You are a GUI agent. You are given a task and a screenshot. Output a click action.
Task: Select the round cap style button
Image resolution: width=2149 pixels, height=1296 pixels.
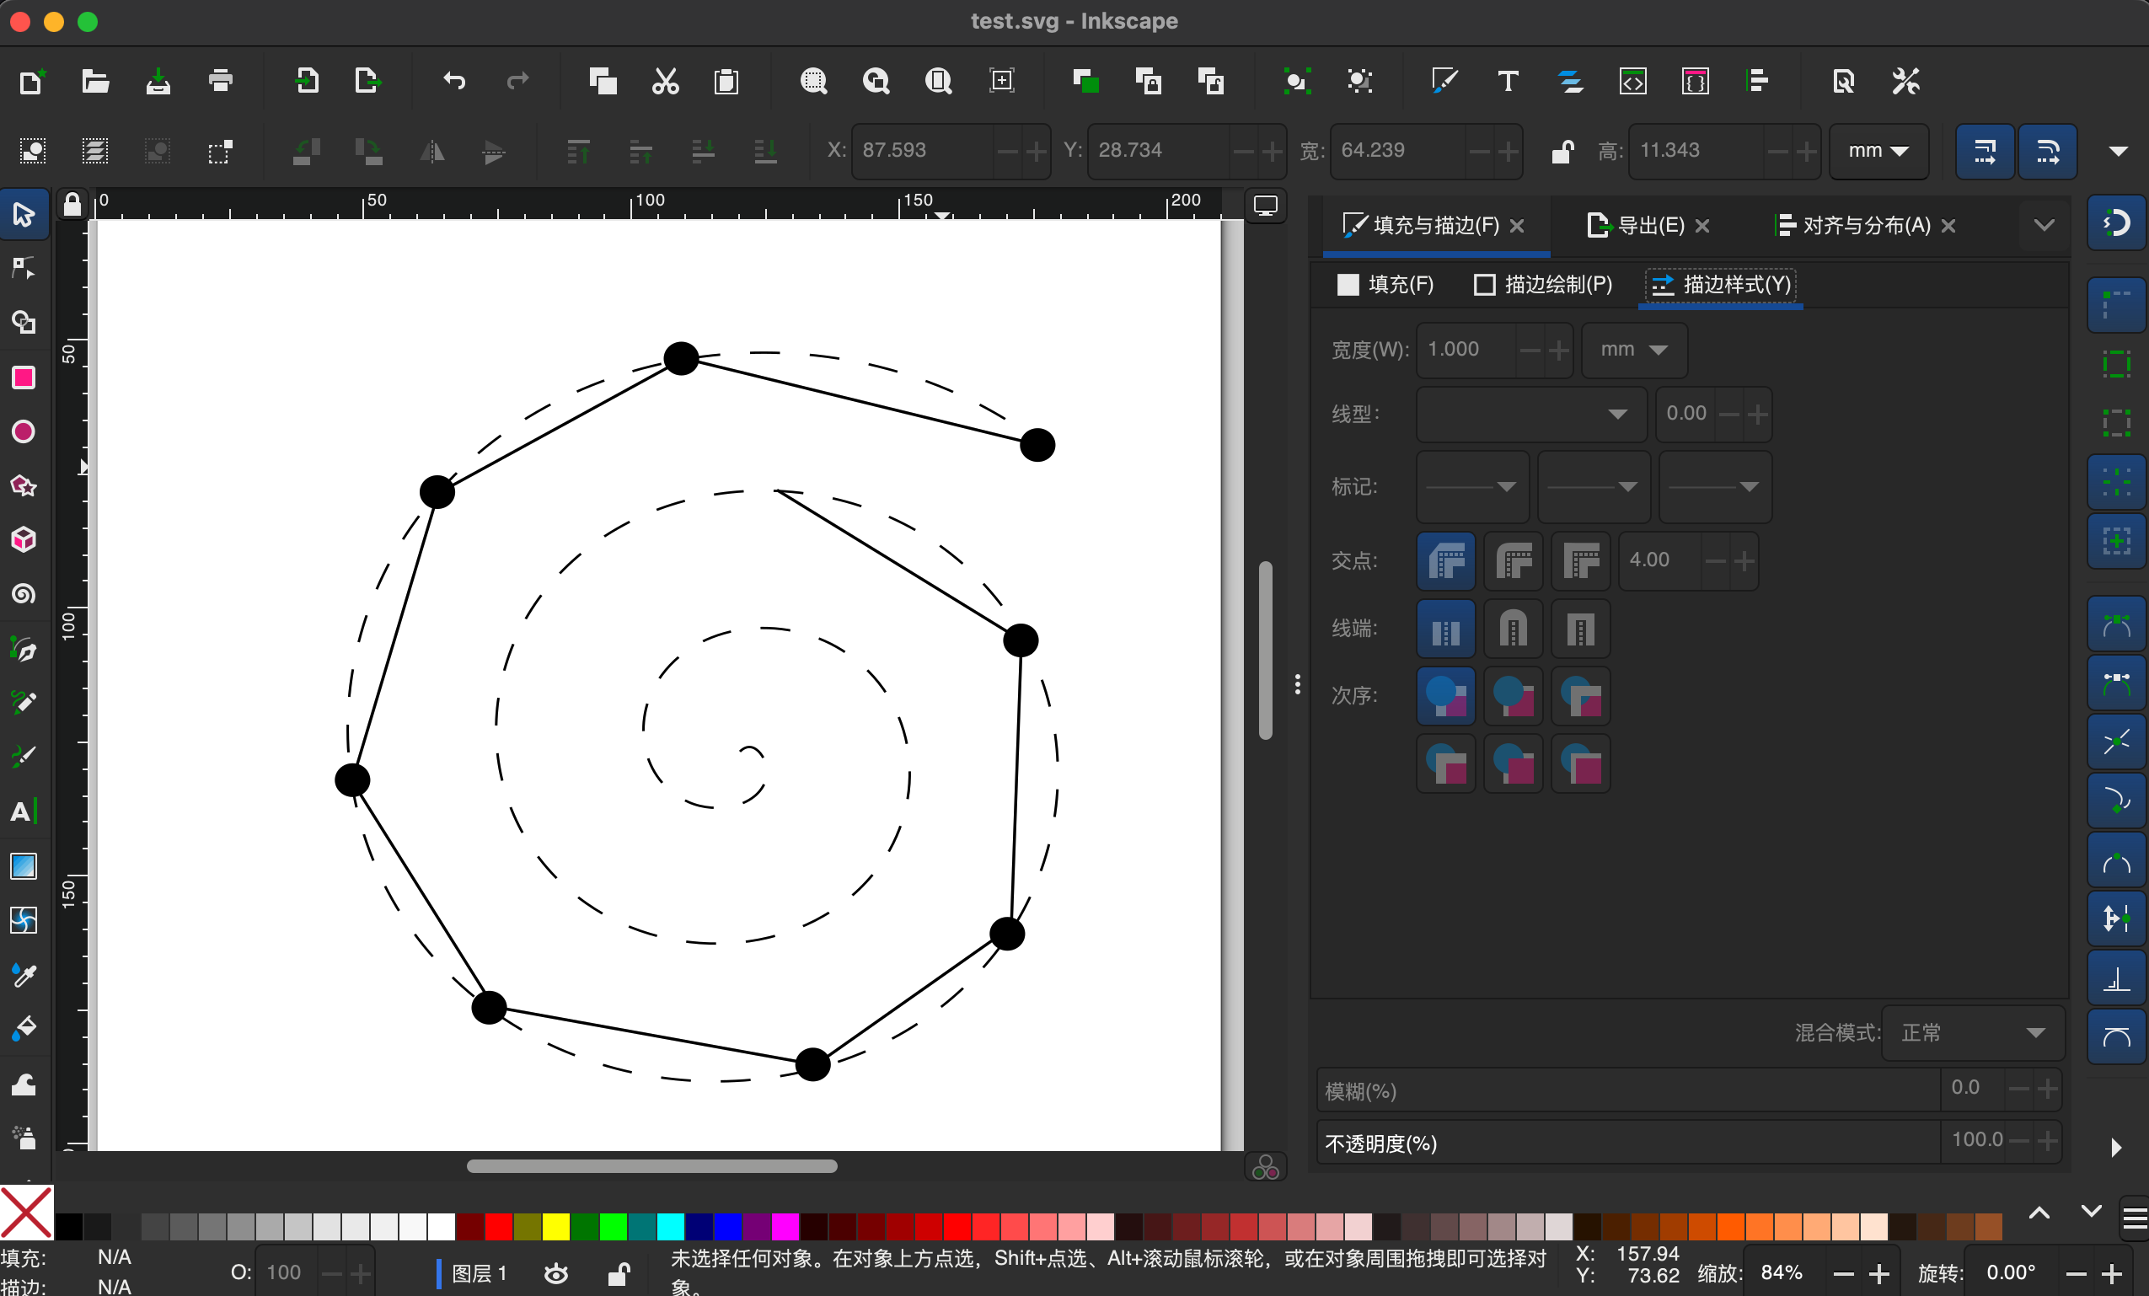pyautogui.click(x=1513, y=628)
